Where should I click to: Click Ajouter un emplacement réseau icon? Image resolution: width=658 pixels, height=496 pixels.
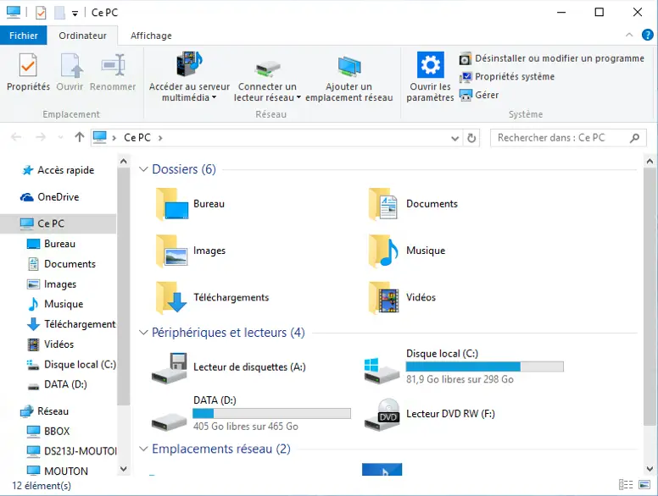click(x=349, y=67)
